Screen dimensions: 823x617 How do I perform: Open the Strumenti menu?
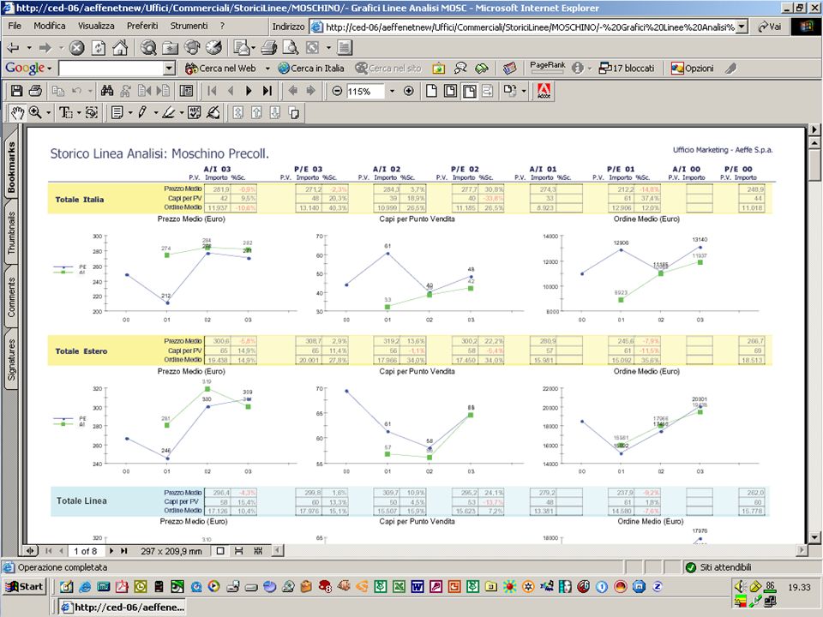tap(189, 26)
